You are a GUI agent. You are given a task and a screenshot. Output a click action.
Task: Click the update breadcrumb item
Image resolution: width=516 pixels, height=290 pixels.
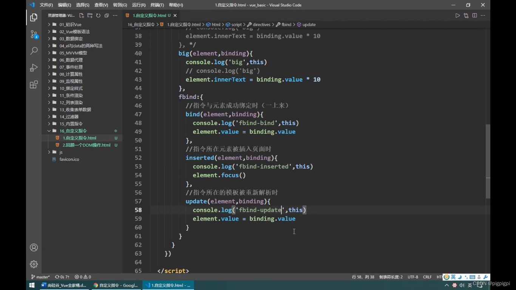306,25
